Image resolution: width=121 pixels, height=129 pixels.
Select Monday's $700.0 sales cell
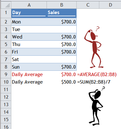tap(62, 22)
